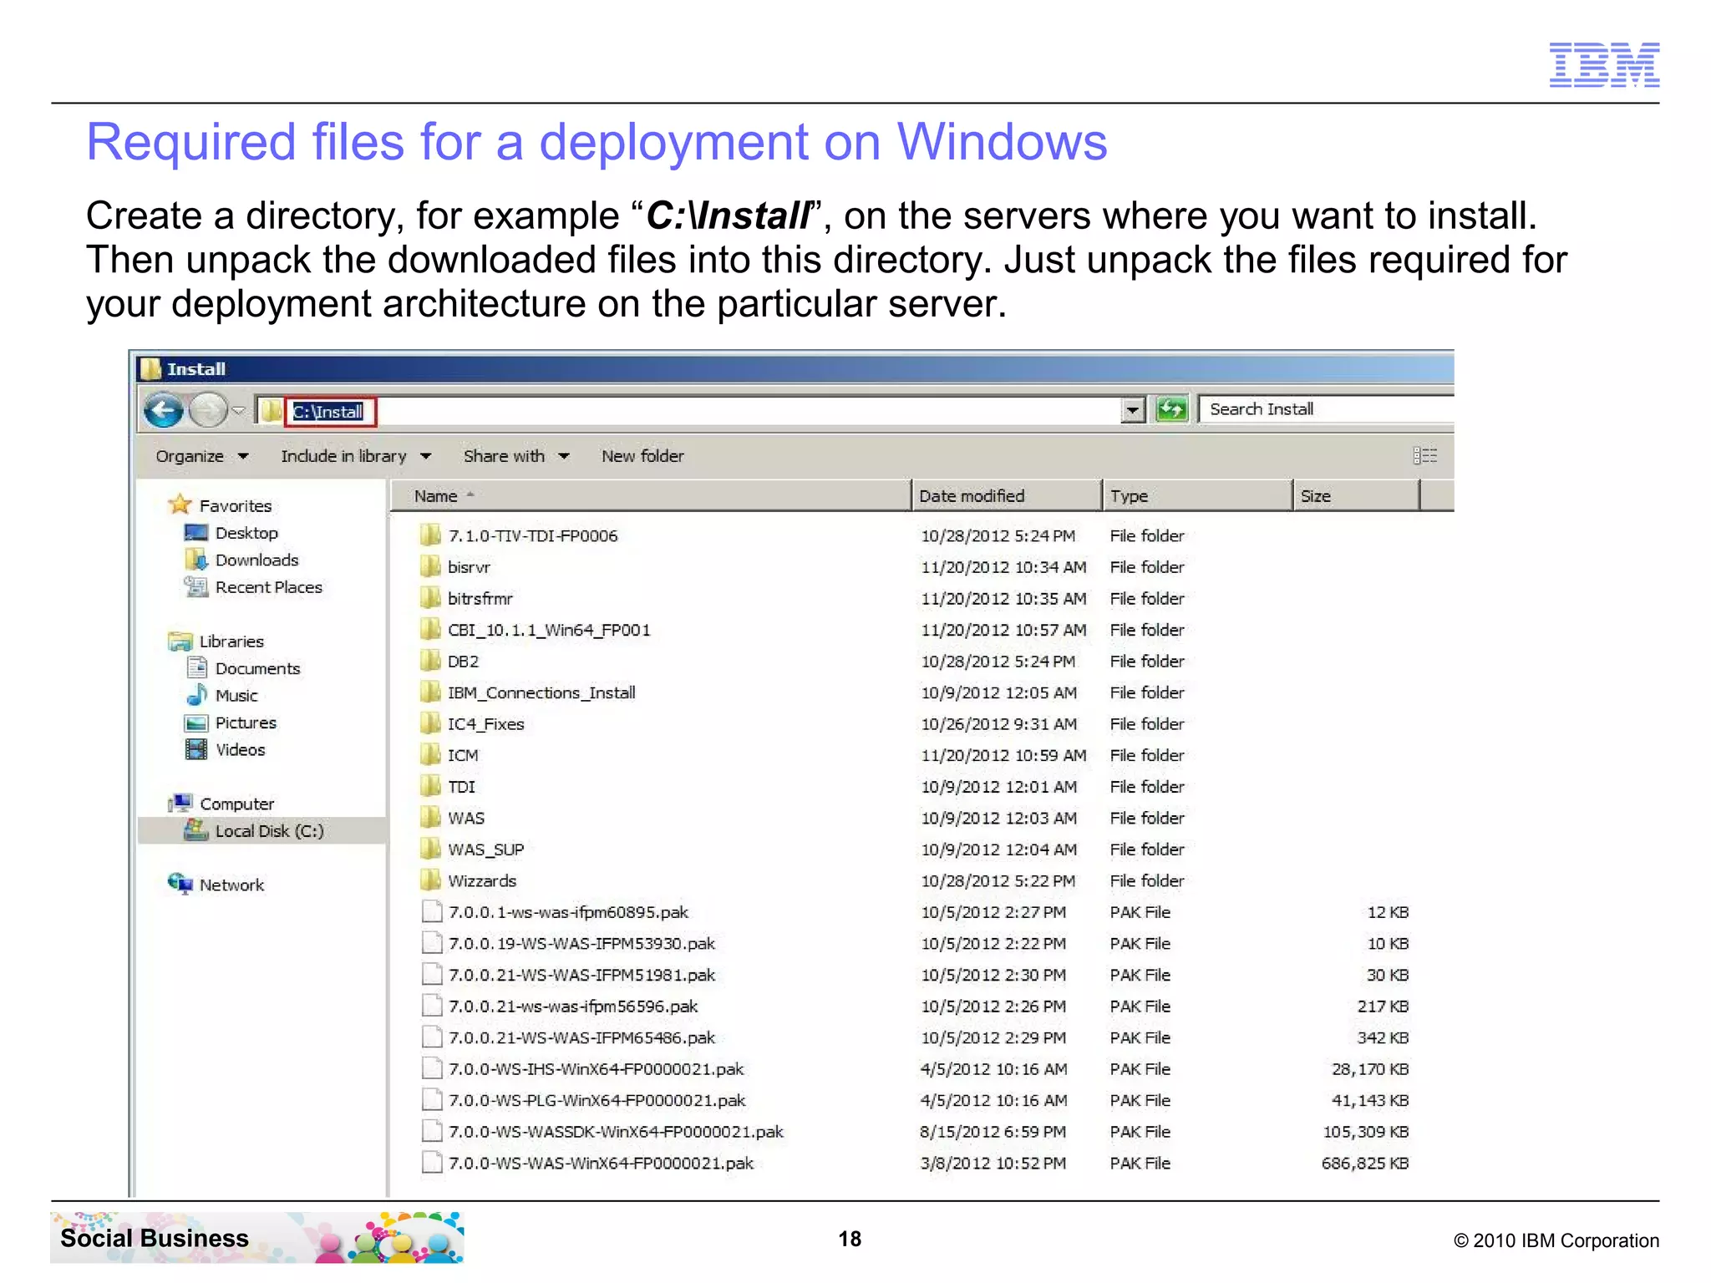Click the 686,825 KB size value
Viewport: 1711px width, 1283px height.
pyautogui.click(x=1365, y=1163)
